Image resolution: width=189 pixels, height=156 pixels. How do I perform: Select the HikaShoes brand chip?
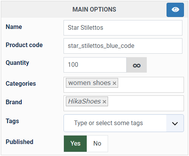click(84, 102)
